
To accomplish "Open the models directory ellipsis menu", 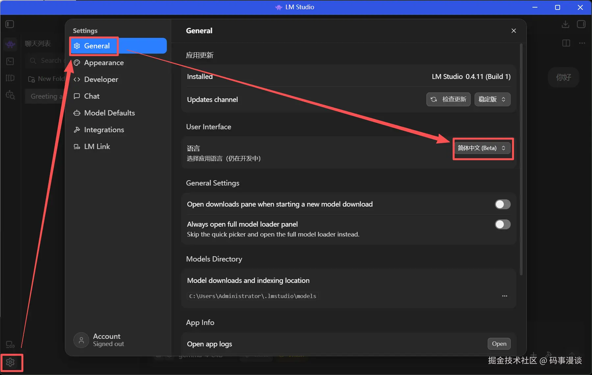I will (504, 296).
